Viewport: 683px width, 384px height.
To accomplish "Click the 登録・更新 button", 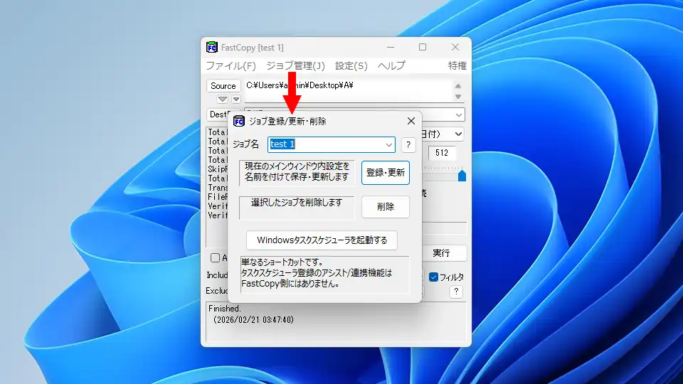I will (x=386, y=173).
